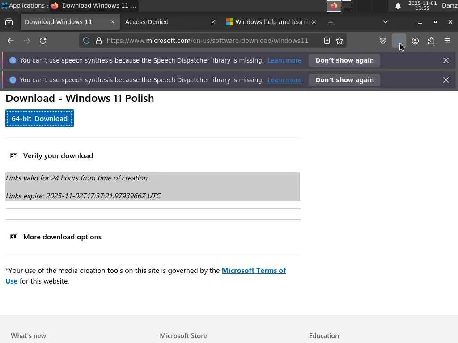Open the extensions puzzle icon

431,41
